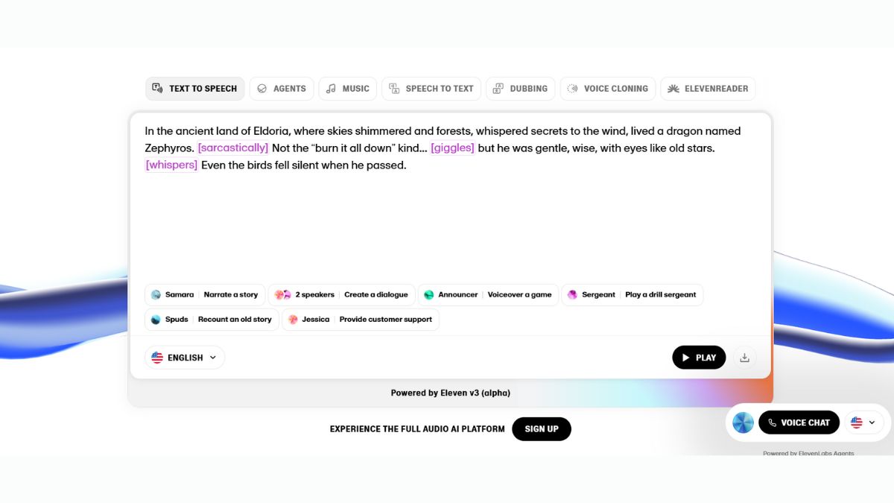Viewport: 894px width, 503px height.
Task: Select the Voice Cloning icon
Action: (572, 88)
